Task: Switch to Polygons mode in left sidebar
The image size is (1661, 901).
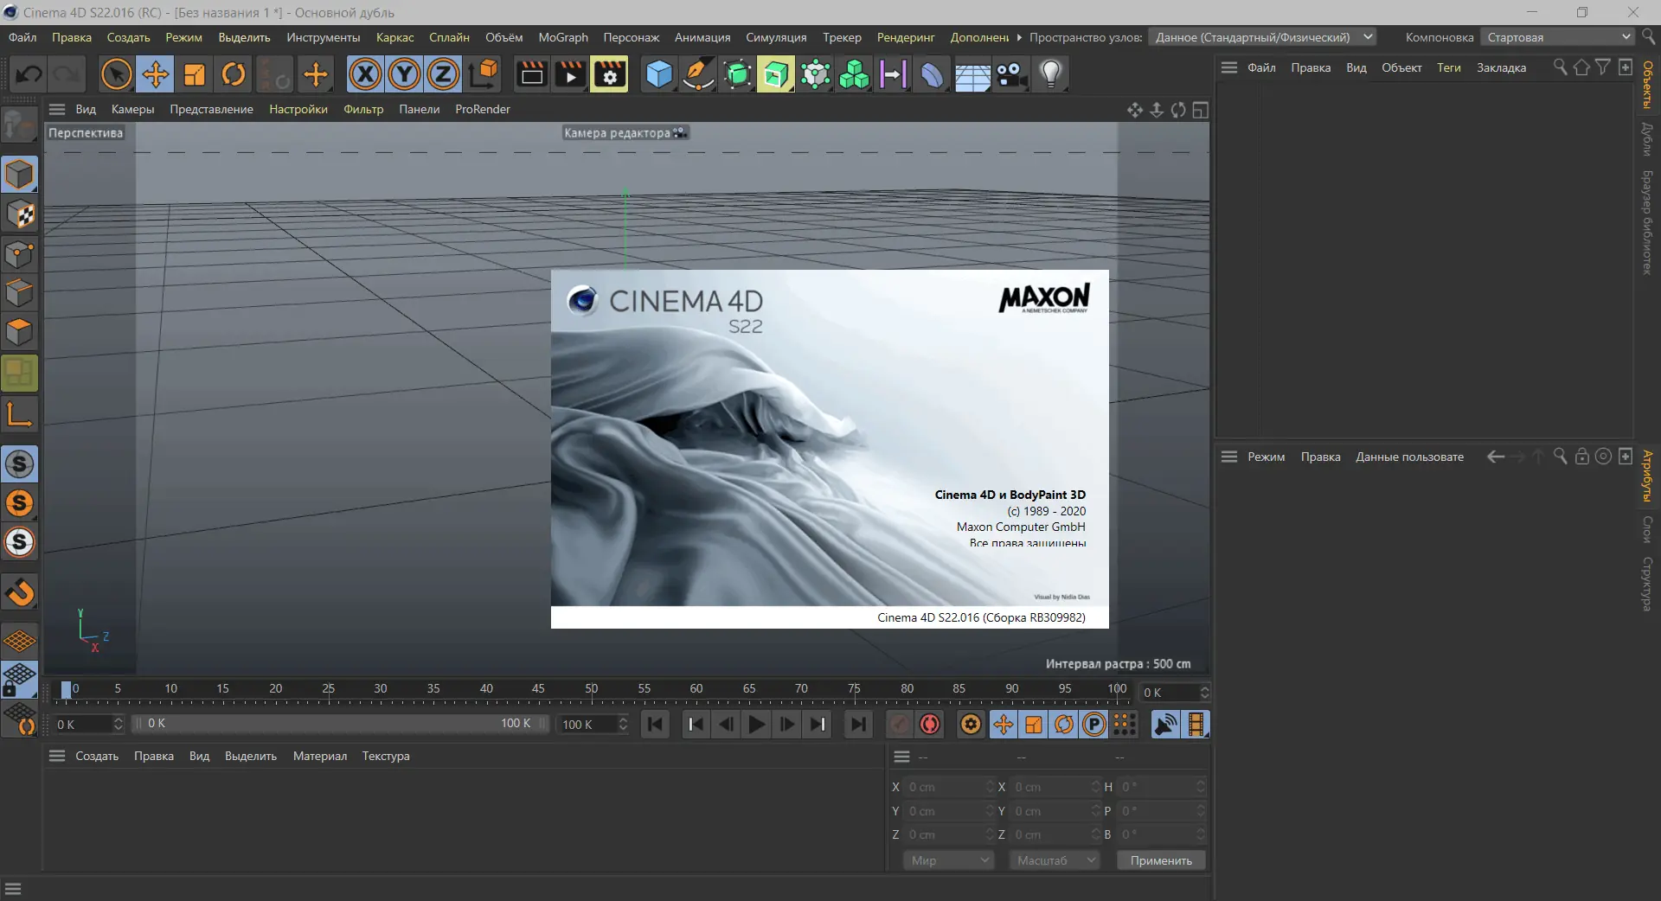Action: tap(19, 332)
